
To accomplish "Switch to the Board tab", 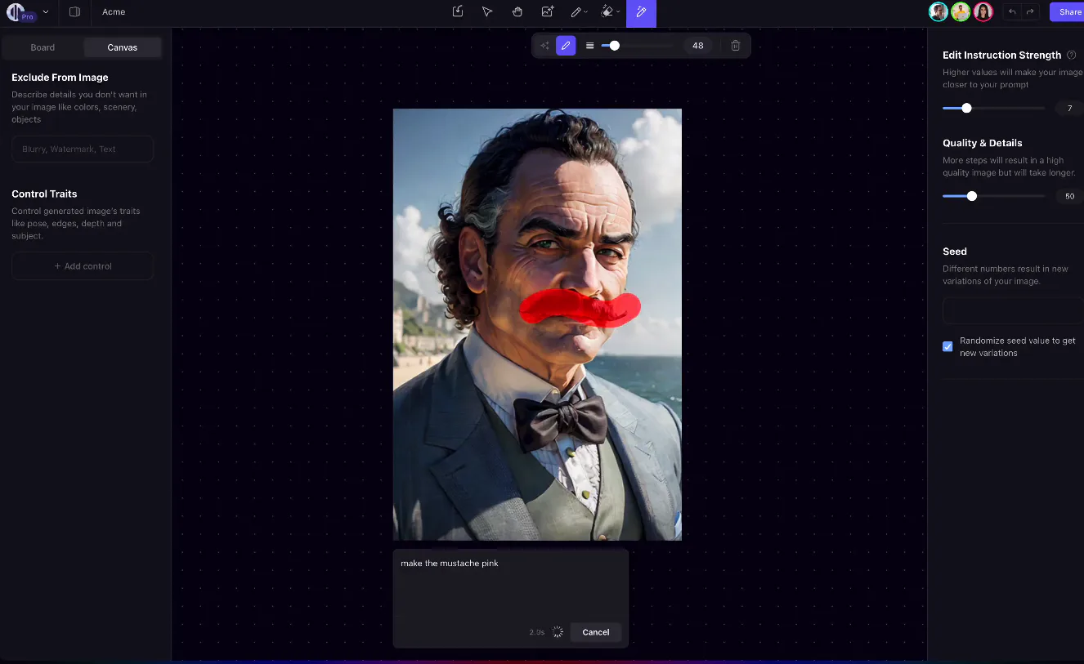I will [x=43, y=47].
